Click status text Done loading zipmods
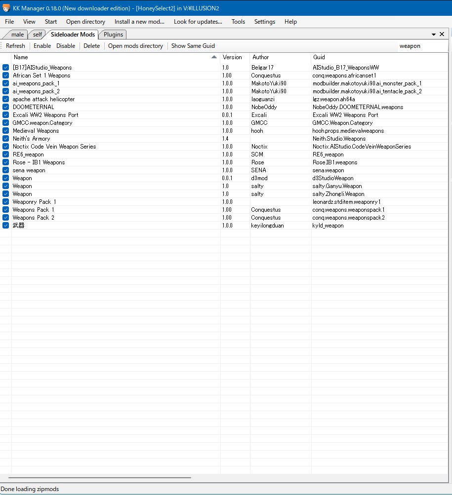Image resolution: width=452 pixels, height=495 pixels. pos(30,489)
